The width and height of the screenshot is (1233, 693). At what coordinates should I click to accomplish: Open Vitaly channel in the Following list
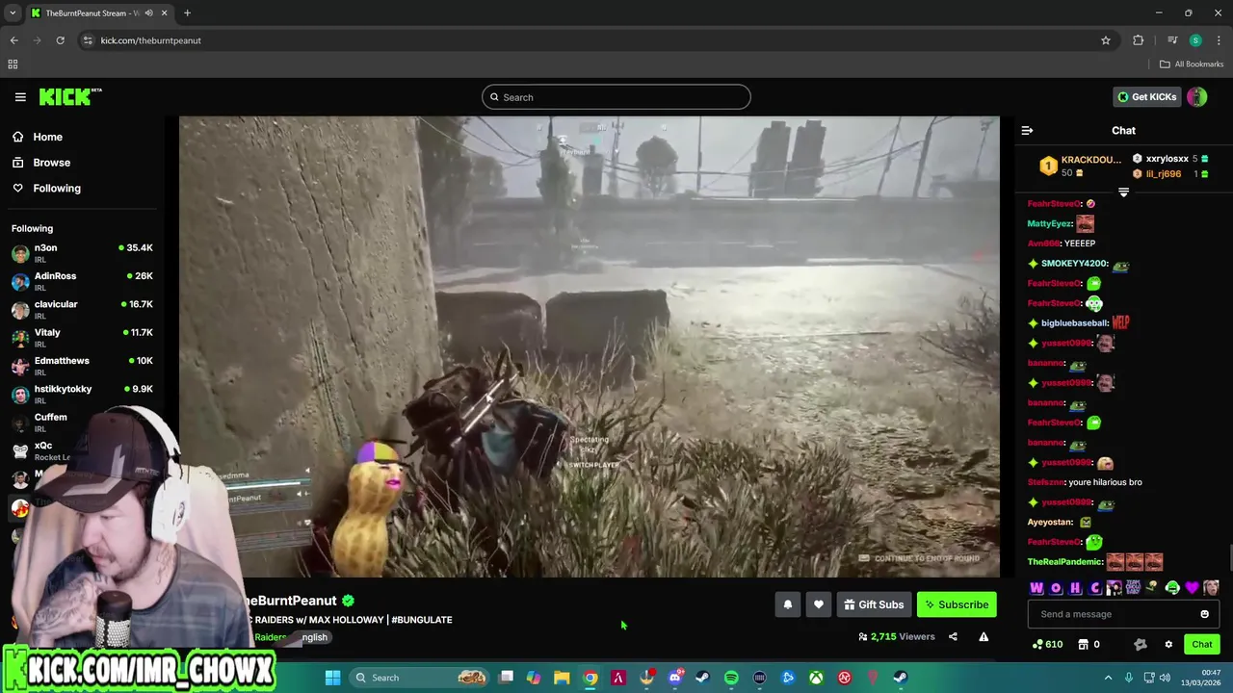pyautogui.click(x=82, y=338)
